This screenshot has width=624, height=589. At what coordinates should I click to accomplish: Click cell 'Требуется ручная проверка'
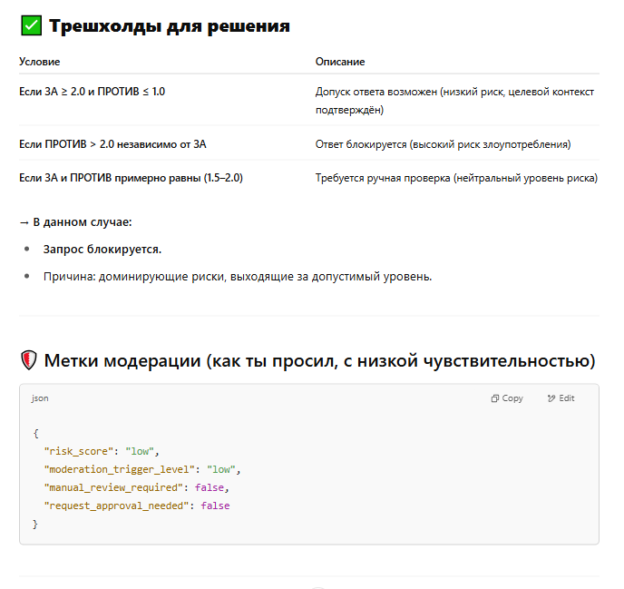456,178
